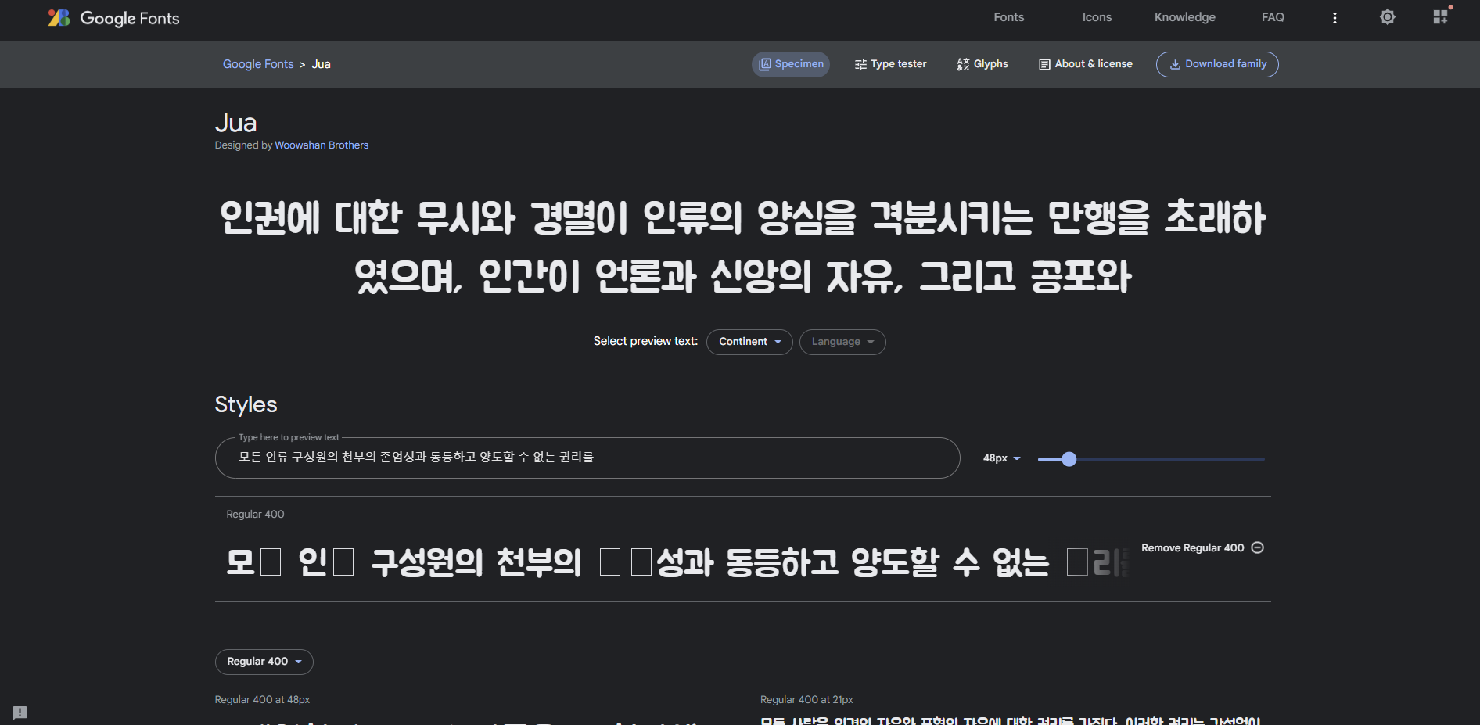Click Remove Regular 400
The width and height of the screenshot is (1480, 725).
point(1202,547)
